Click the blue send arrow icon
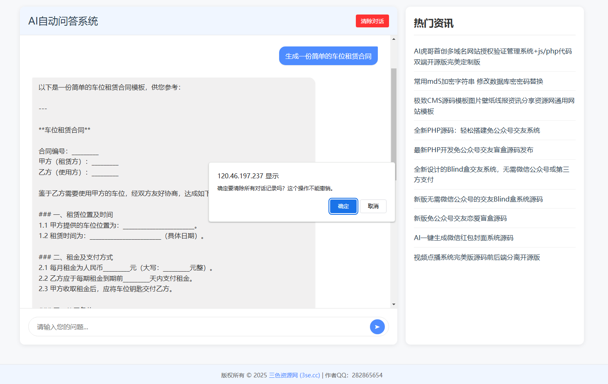 pyautogui.click(x=377, y=327)
